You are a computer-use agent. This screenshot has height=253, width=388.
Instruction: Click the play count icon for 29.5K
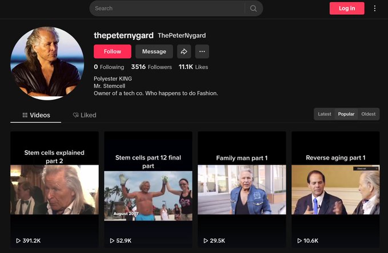pyautogui.click(x=206, y=240)
